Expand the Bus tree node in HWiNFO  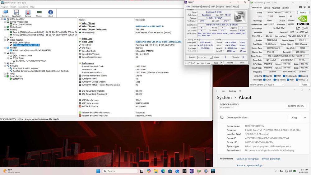pos(5,37)
